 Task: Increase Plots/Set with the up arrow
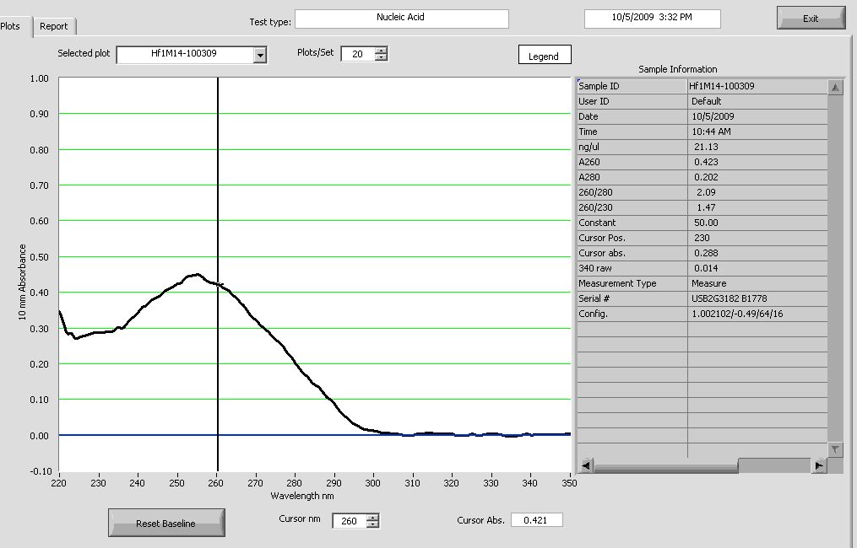tap(381, 51)
